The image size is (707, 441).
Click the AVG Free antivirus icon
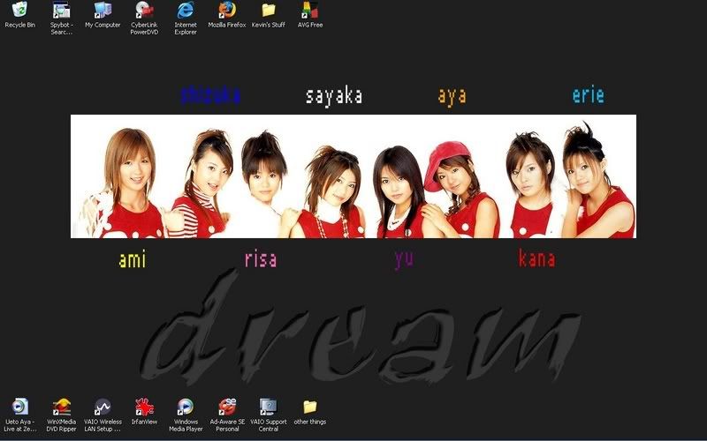point(309,11)
